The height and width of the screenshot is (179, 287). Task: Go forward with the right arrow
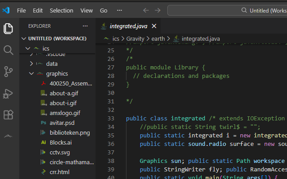coord(157,10)
